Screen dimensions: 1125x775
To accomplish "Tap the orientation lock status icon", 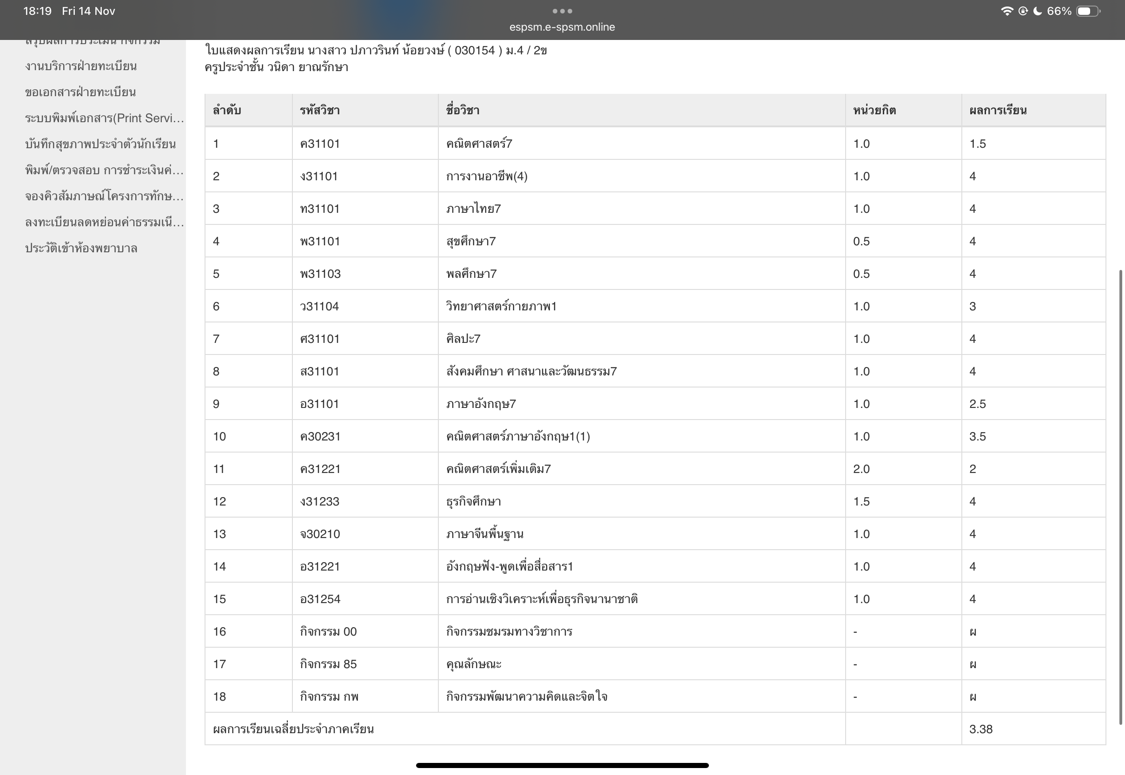I will (x=1023, y=11).
